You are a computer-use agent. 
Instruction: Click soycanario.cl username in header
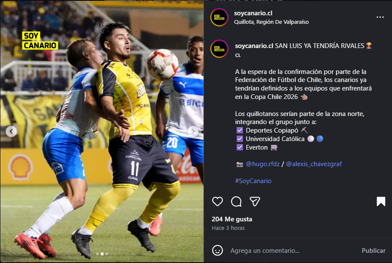(x=253, y=13)
